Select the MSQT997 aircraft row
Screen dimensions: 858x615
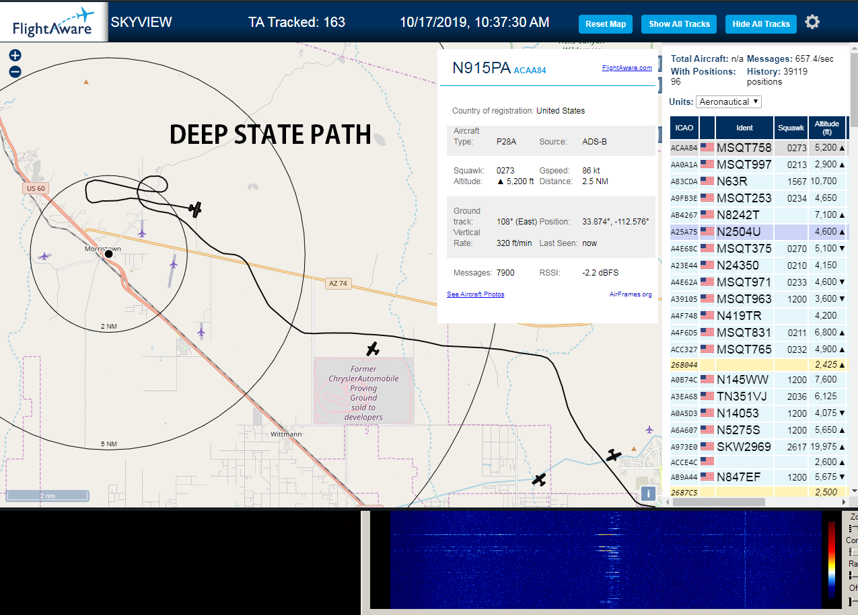tap(758, 165)
